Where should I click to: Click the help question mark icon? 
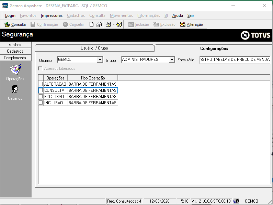click(119, 24)
